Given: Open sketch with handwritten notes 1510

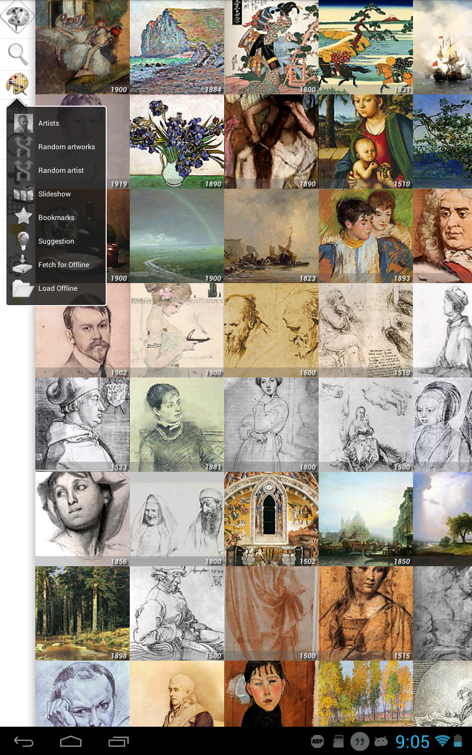Looking at the screenshot, I should point(366,330).
